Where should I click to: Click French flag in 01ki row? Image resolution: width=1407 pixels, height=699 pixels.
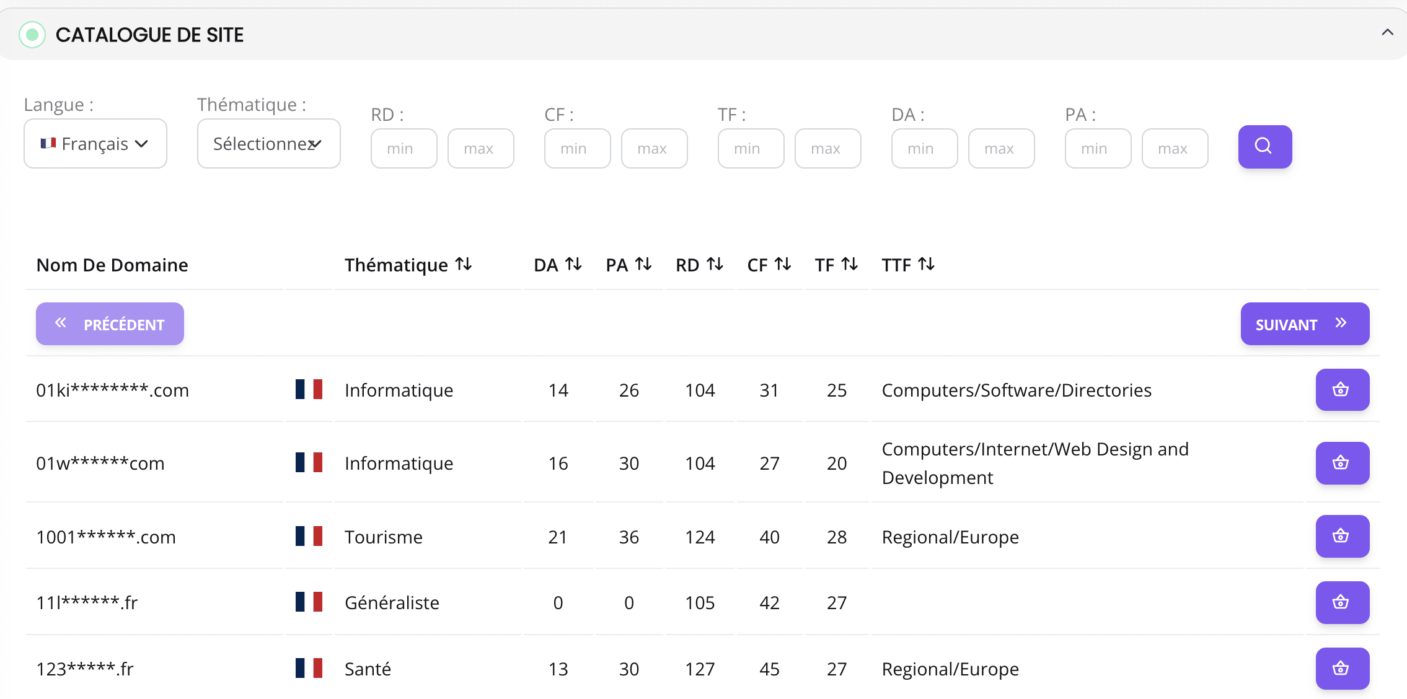pos(309,389)
